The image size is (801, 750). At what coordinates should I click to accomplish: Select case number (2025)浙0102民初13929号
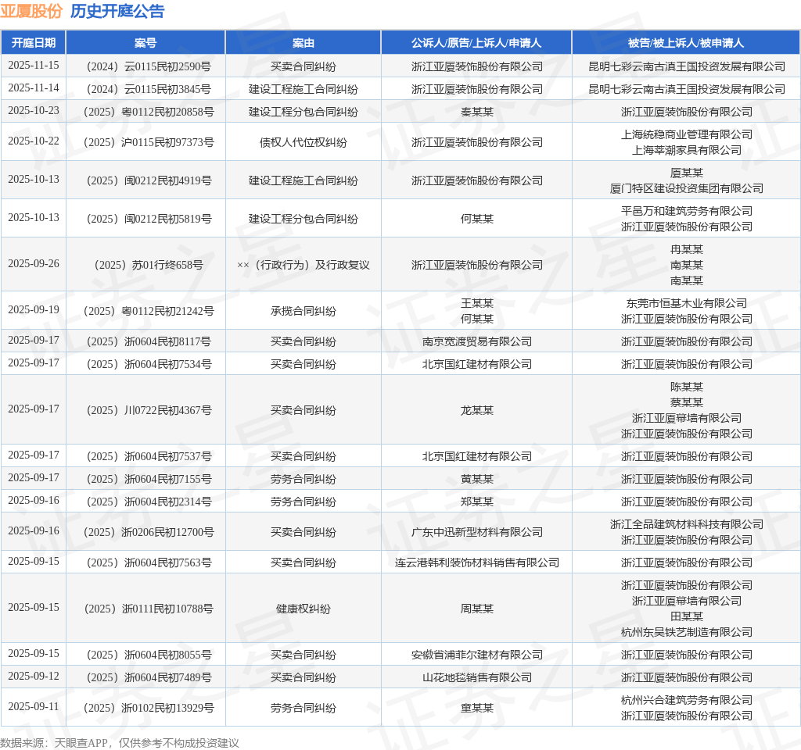pos(149,708)
